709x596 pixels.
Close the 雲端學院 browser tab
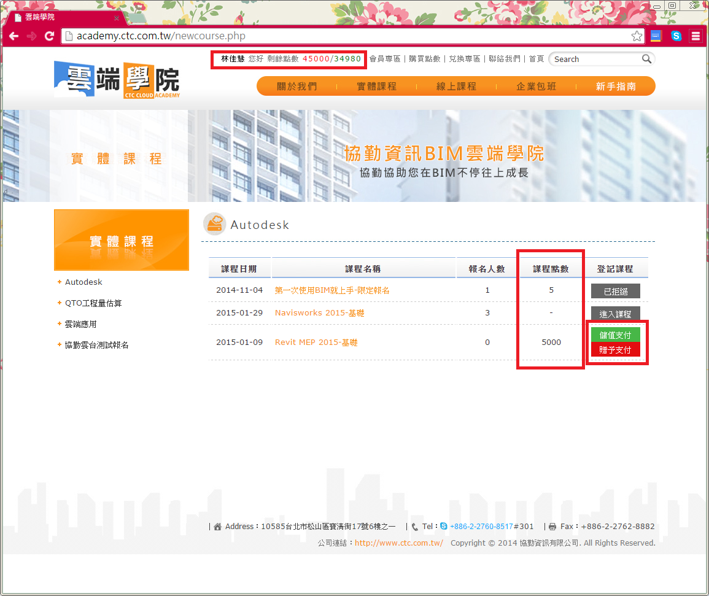pos(117,17)
